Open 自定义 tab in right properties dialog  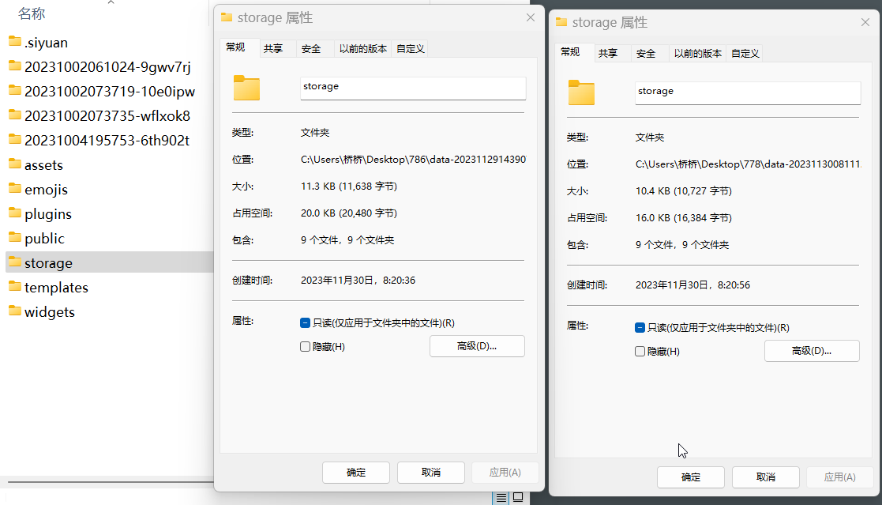745,54
